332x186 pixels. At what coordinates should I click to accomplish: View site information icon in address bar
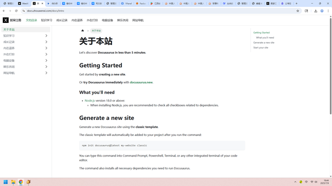tap(24, 11)
